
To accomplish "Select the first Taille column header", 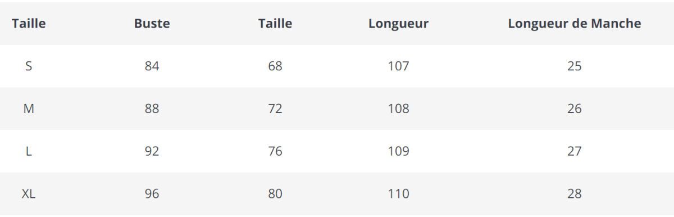I will coord(29,24).
